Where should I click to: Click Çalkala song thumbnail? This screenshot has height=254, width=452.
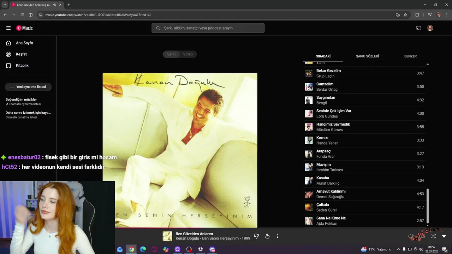pyautogui.click(x=309, y=207)
